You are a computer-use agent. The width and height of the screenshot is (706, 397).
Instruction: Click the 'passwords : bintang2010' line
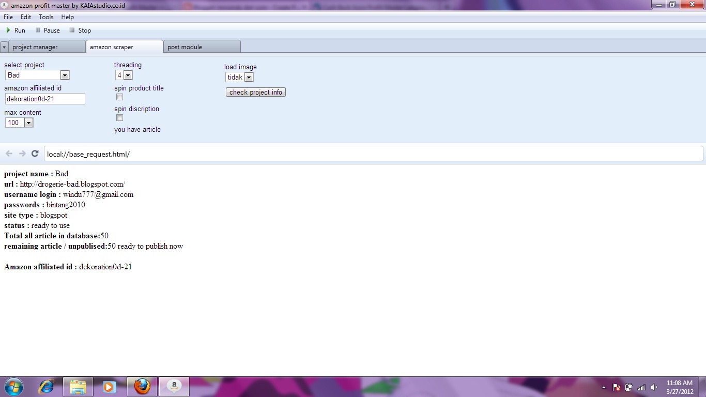[x=44, y=205]
